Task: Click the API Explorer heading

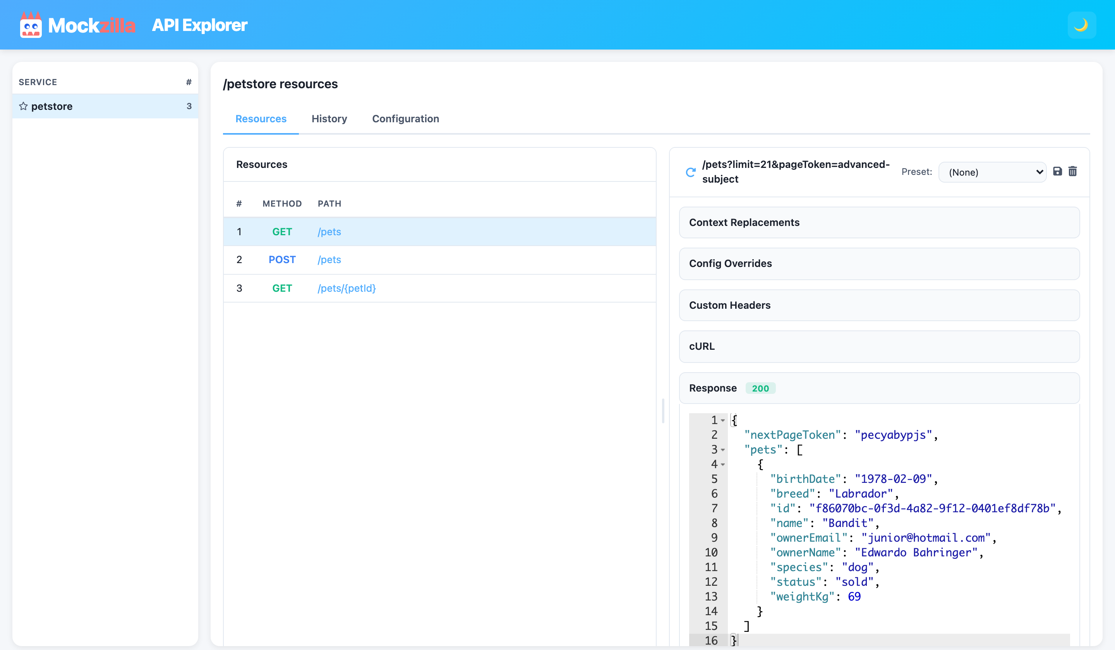Action: click(x=199, y=25)
